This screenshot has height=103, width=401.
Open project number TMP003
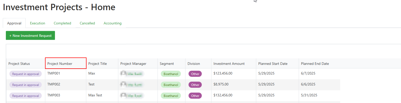tap(54, 95)
